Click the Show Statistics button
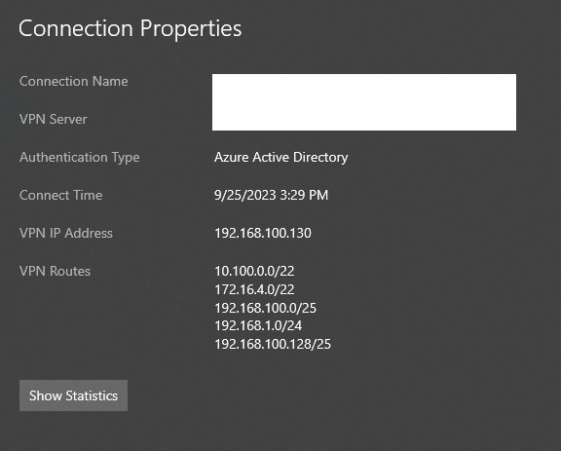The height and width of the screenshot is (451, 561). point(73,395)
